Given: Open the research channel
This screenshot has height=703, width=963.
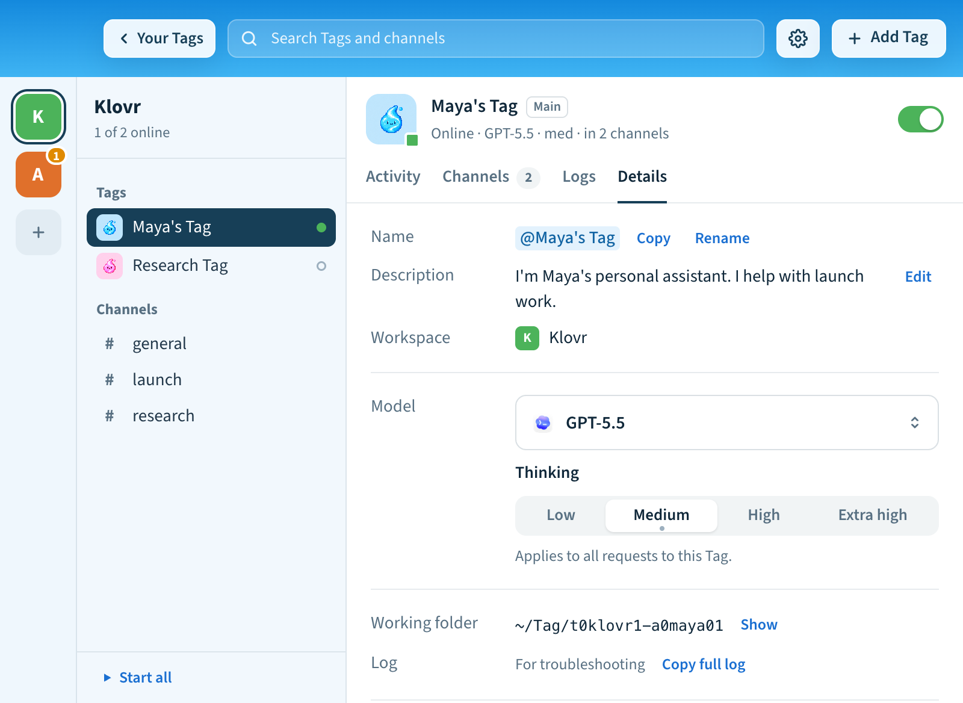Looking at the screenshot, I should 211,416.
